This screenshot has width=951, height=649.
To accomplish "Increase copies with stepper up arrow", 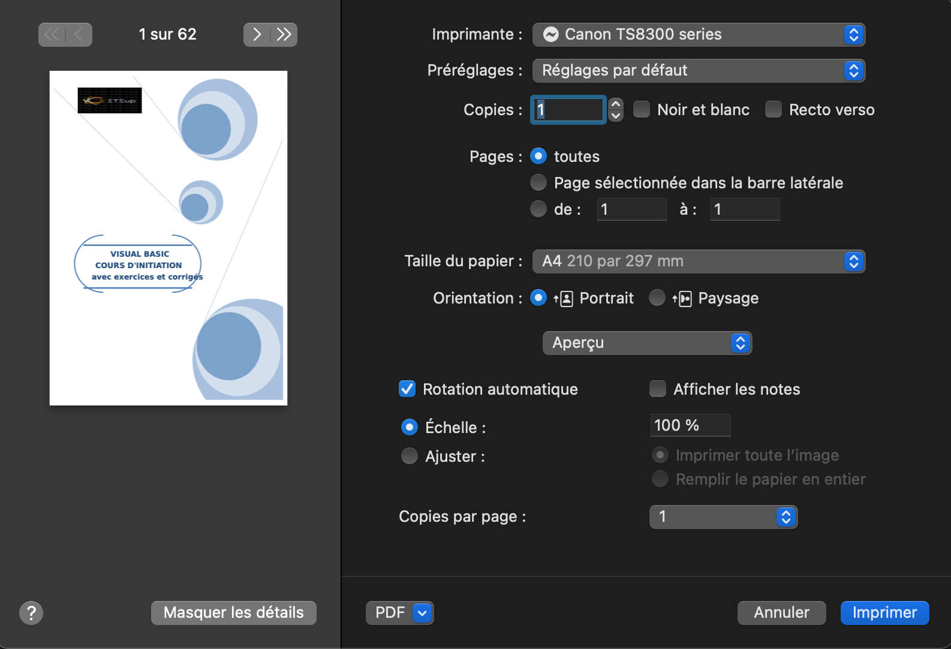I will (x=616, y=104).
